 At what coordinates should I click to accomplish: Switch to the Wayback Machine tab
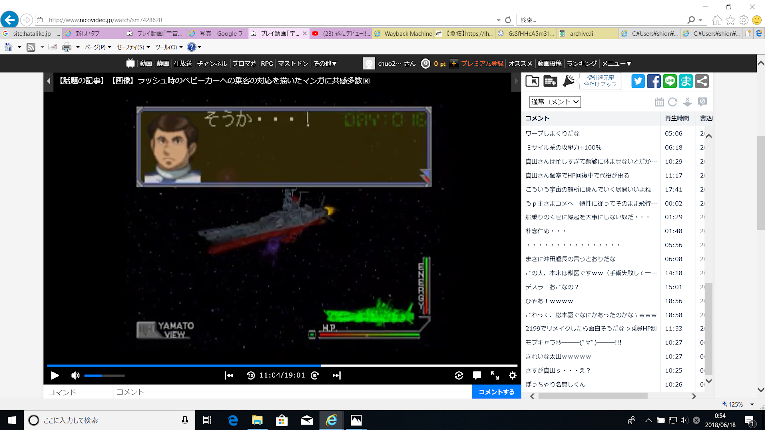point(403,33)
